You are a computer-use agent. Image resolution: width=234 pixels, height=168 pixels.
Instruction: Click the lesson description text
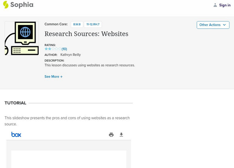90,65
